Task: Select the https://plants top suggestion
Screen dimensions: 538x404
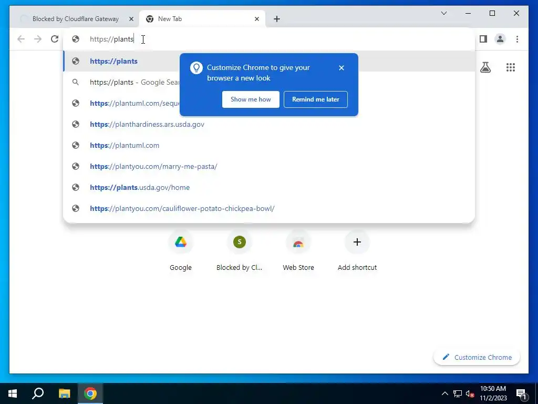Action: (x=269, y=61)
